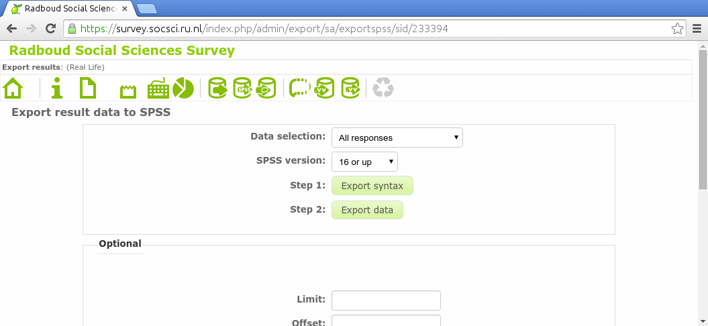Click the Limit input field
708x326 pixels.
click(386, 300)
